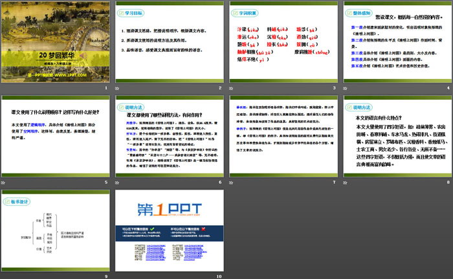Click animation star icon under slide 2
453x279 pixels.
click(117, 88)
